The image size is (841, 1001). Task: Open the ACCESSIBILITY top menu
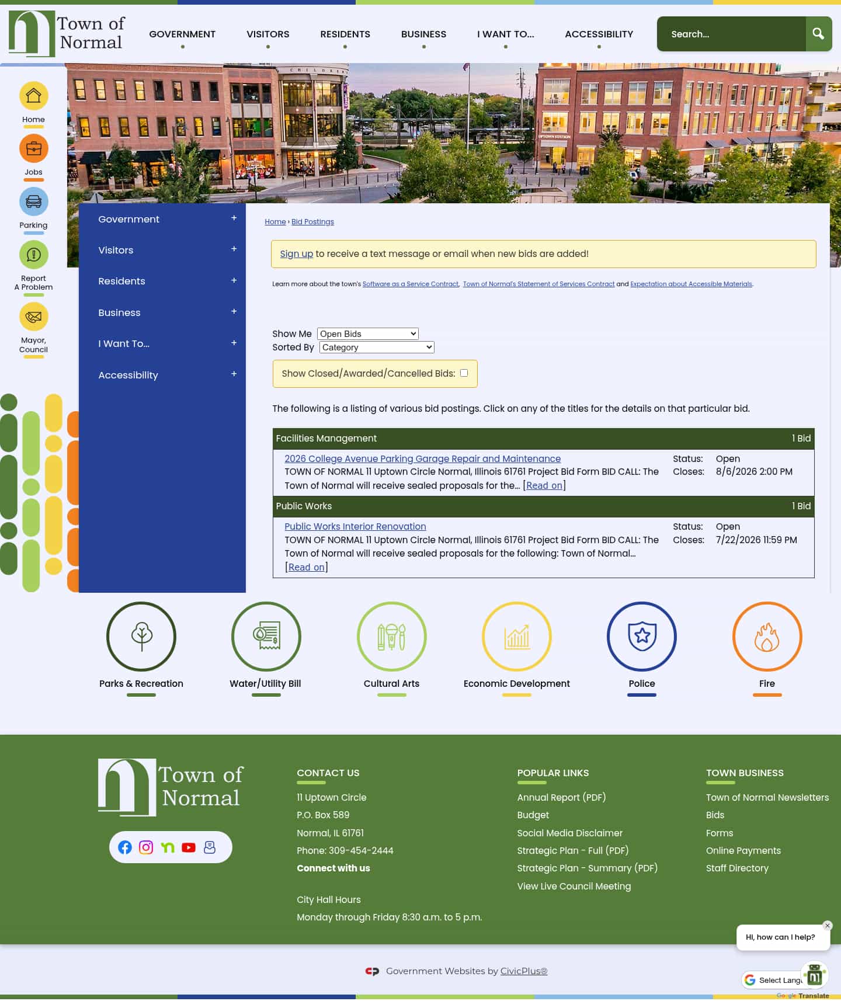coord(599,34)
